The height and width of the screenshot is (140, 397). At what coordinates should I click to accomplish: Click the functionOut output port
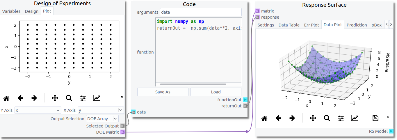[245, 100]
